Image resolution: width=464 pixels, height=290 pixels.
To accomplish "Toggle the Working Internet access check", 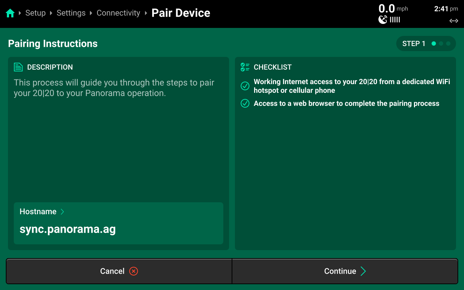I will 245,86.
